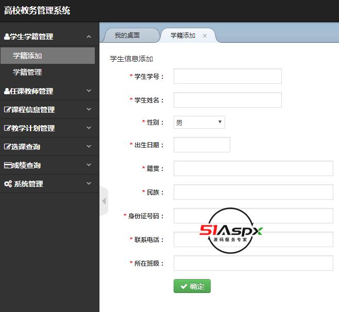Click the 学生学籍管理 user icon
Screen dimensions: 339x312
click(7, 37)
